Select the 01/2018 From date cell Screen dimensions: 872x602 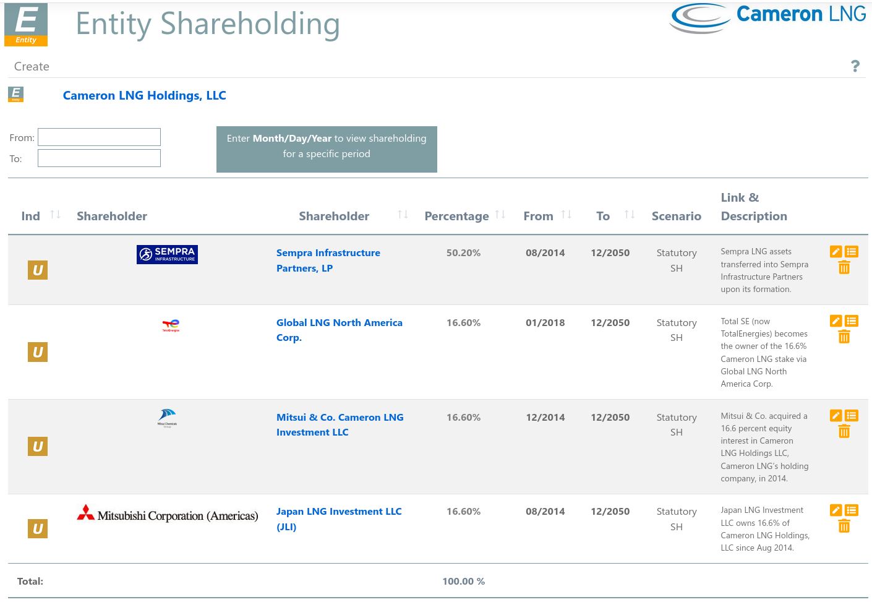[545, 322]
